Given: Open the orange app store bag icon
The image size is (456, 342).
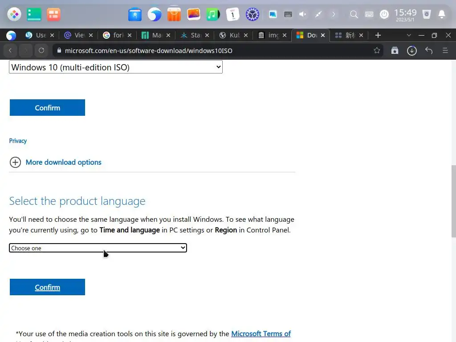Looking at the screenshot, I should click(x=174, y=14).
